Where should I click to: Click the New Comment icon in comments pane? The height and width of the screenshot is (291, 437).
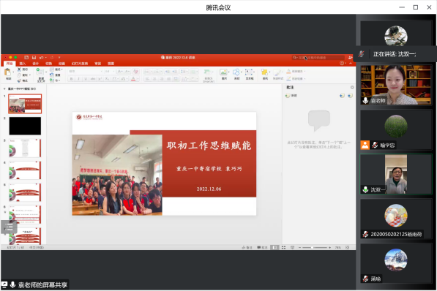pos(288,96)
